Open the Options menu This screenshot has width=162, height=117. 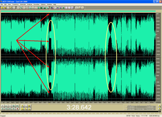43,5
